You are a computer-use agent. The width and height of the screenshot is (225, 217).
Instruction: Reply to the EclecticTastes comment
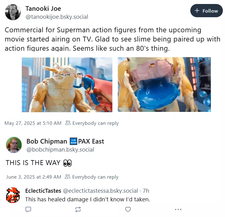28,209
